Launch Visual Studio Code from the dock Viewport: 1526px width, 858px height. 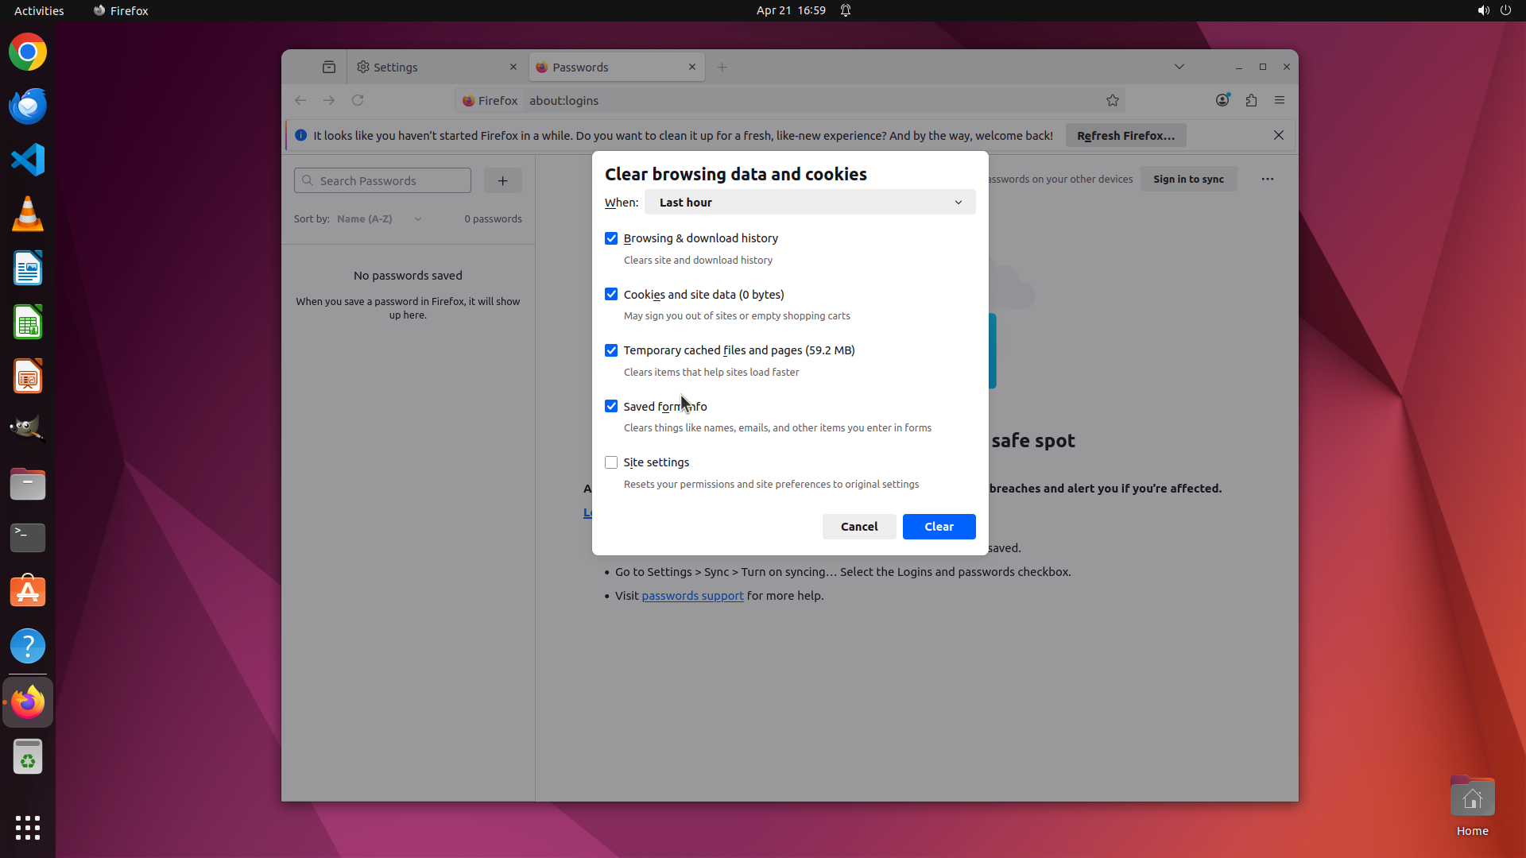click(x=28, y=160)
